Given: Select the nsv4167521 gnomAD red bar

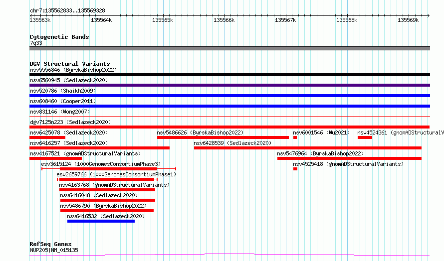Looking at the screenshot, I should (55, 158).
